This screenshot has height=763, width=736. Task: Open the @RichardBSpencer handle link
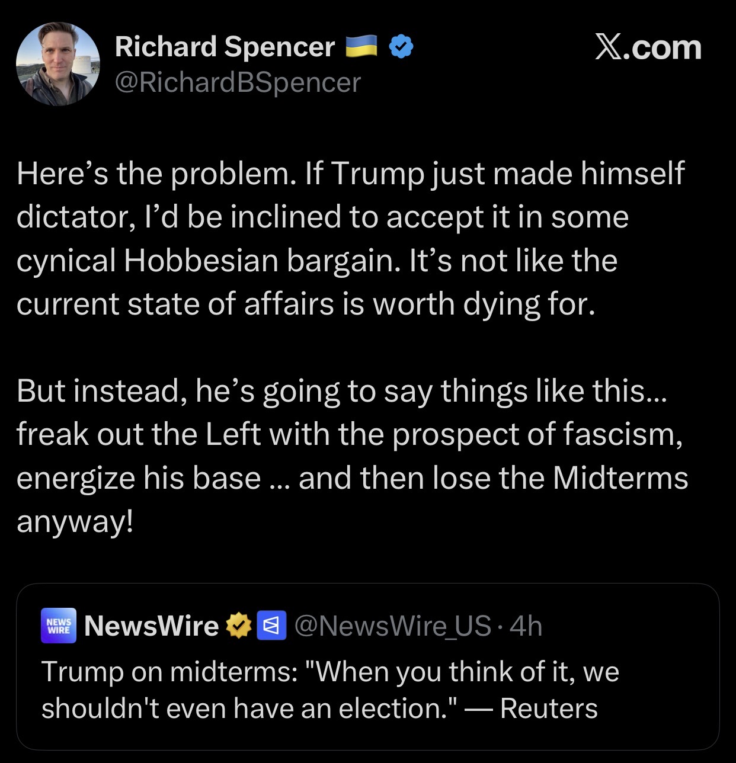(238, 82)
